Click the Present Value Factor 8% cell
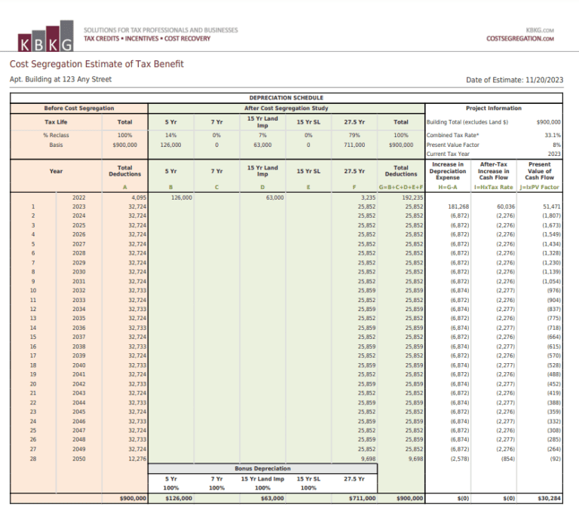This screenshot has height=510, width=579. pos(557,144)
